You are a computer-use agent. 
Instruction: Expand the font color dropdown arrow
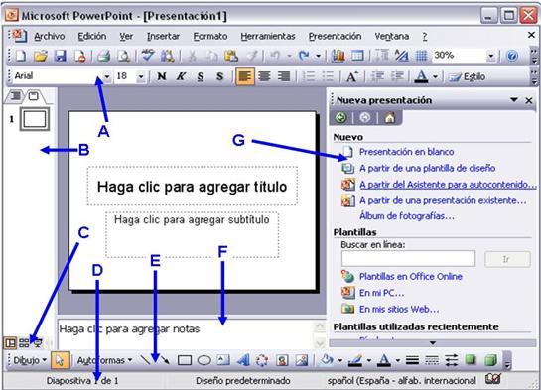[x=435, y=76]
